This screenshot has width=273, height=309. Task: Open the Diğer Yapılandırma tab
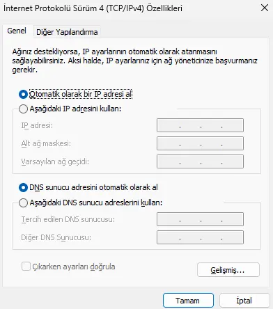67,32
